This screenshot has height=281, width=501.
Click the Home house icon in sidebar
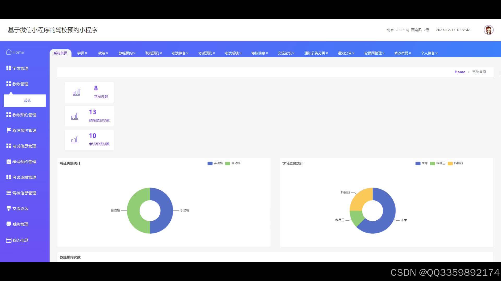[9, 52]
